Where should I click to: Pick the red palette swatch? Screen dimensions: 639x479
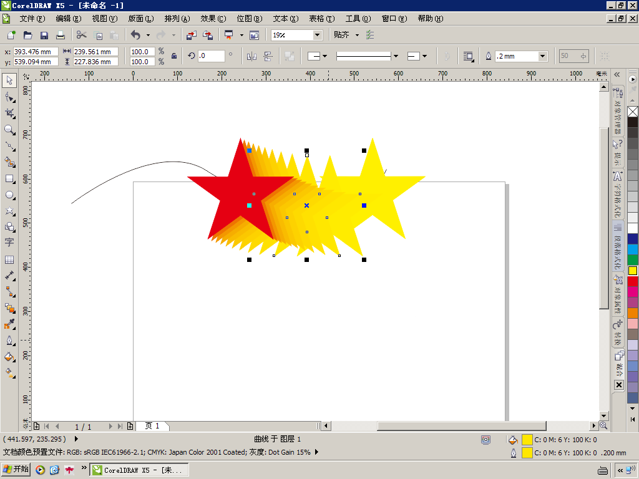click(633, 281)
